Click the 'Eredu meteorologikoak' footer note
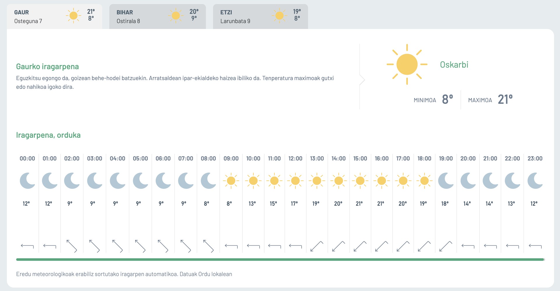This screenshot has height=291, width=560. [x=124, y=274]
